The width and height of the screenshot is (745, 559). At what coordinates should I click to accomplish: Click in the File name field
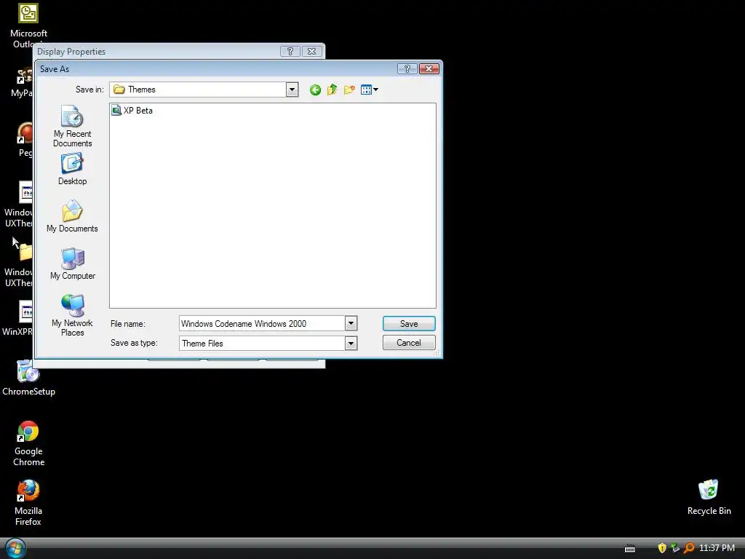[x=262, y=324]
